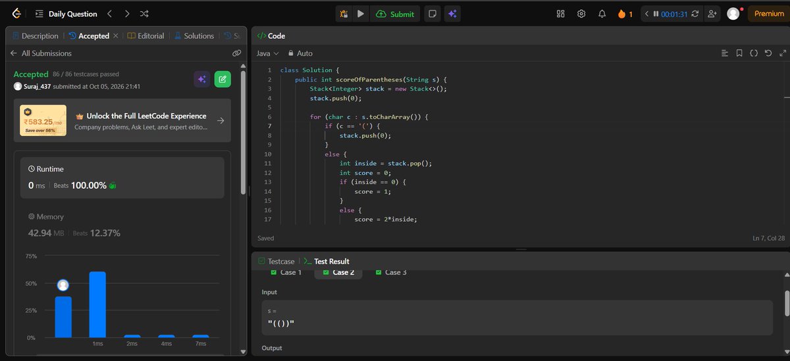The height and width of the screenshot is (361, 790).
Task: Pause the running timer
Action: pos(656,14)
